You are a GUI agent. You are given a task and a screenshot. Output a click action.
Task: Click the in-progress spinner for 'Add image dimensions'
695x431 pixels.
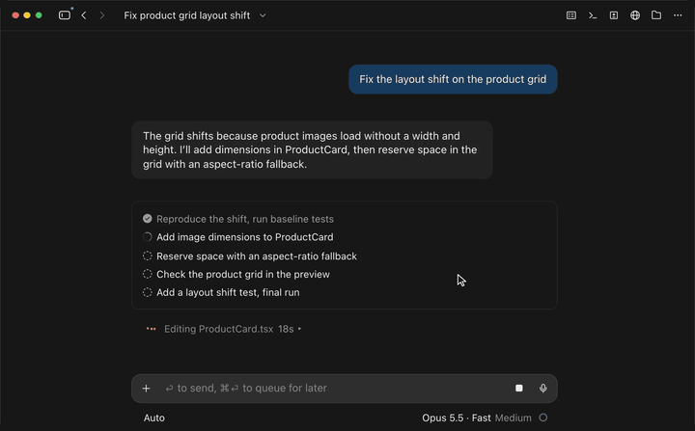147,237
